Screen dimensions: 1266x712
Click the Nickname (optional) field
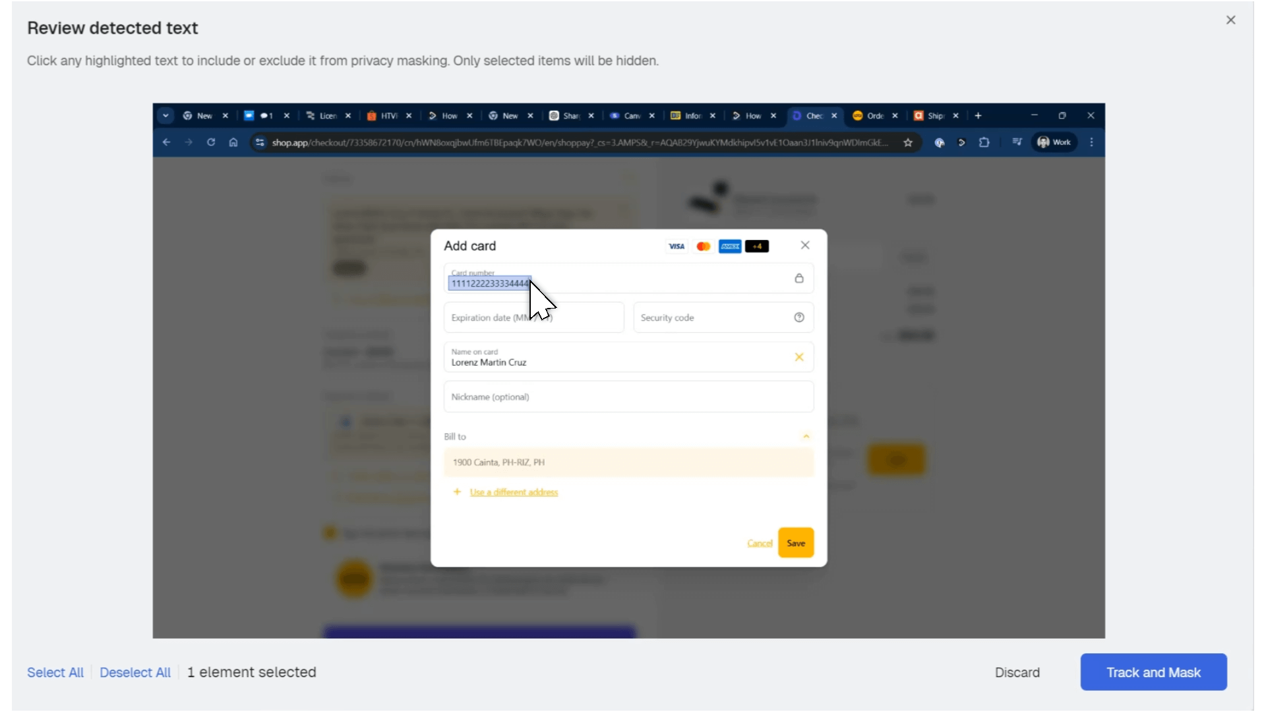coord(628,397)
